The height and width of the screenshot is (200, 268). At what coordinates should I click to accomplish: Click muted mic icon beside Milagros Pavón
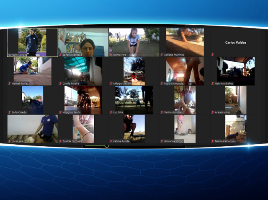point(60,112)
